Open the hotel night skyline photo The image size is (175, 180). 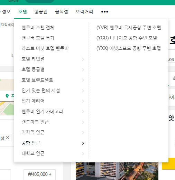pyautogui.click(x=117, y=171)
